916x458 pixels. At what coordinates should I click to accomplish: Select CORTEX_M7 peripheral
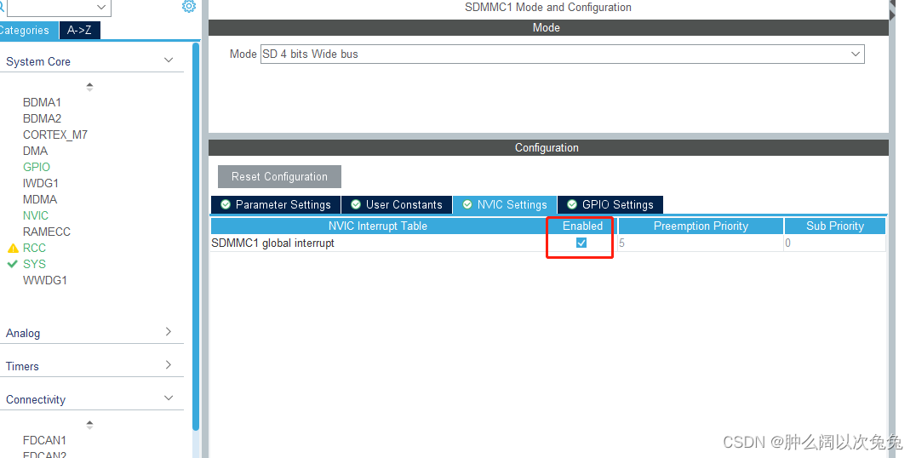click(x=55, y=135)
